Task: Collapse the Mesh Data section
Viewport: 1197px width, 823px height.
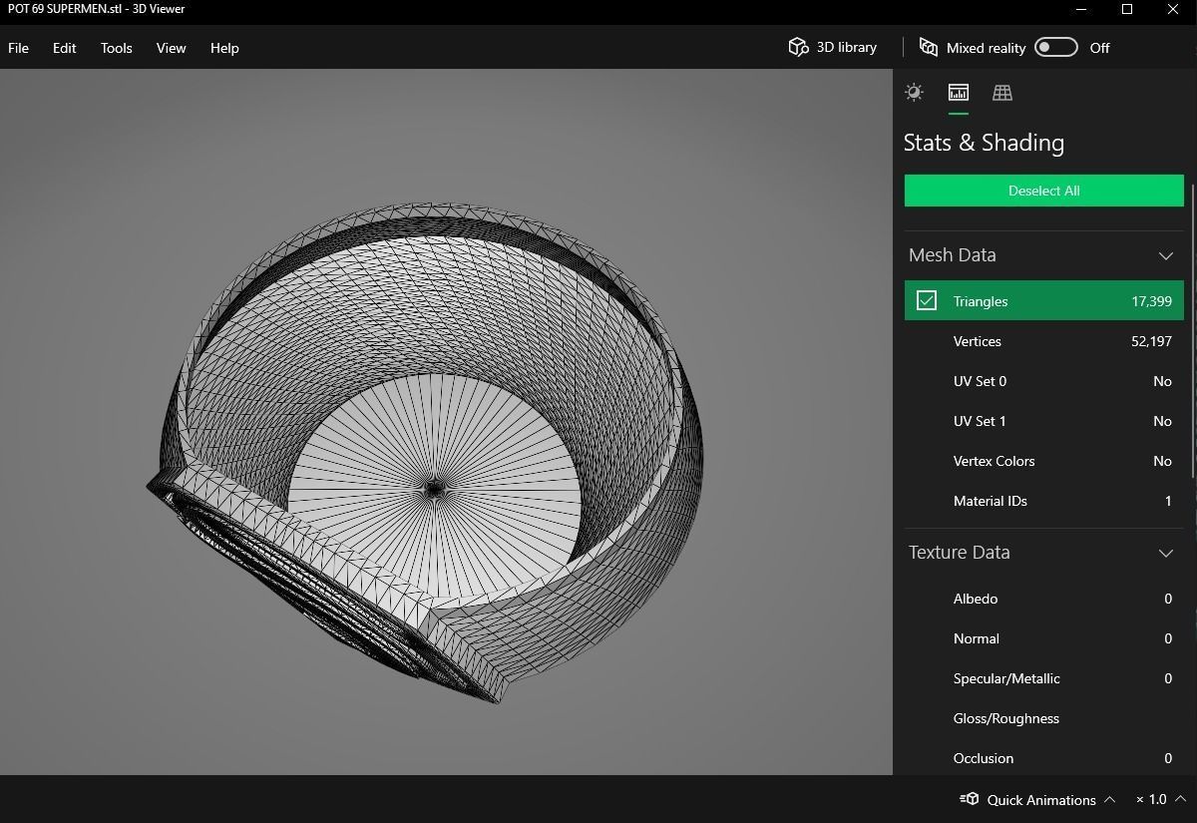Action: (x=1165, y=255)
